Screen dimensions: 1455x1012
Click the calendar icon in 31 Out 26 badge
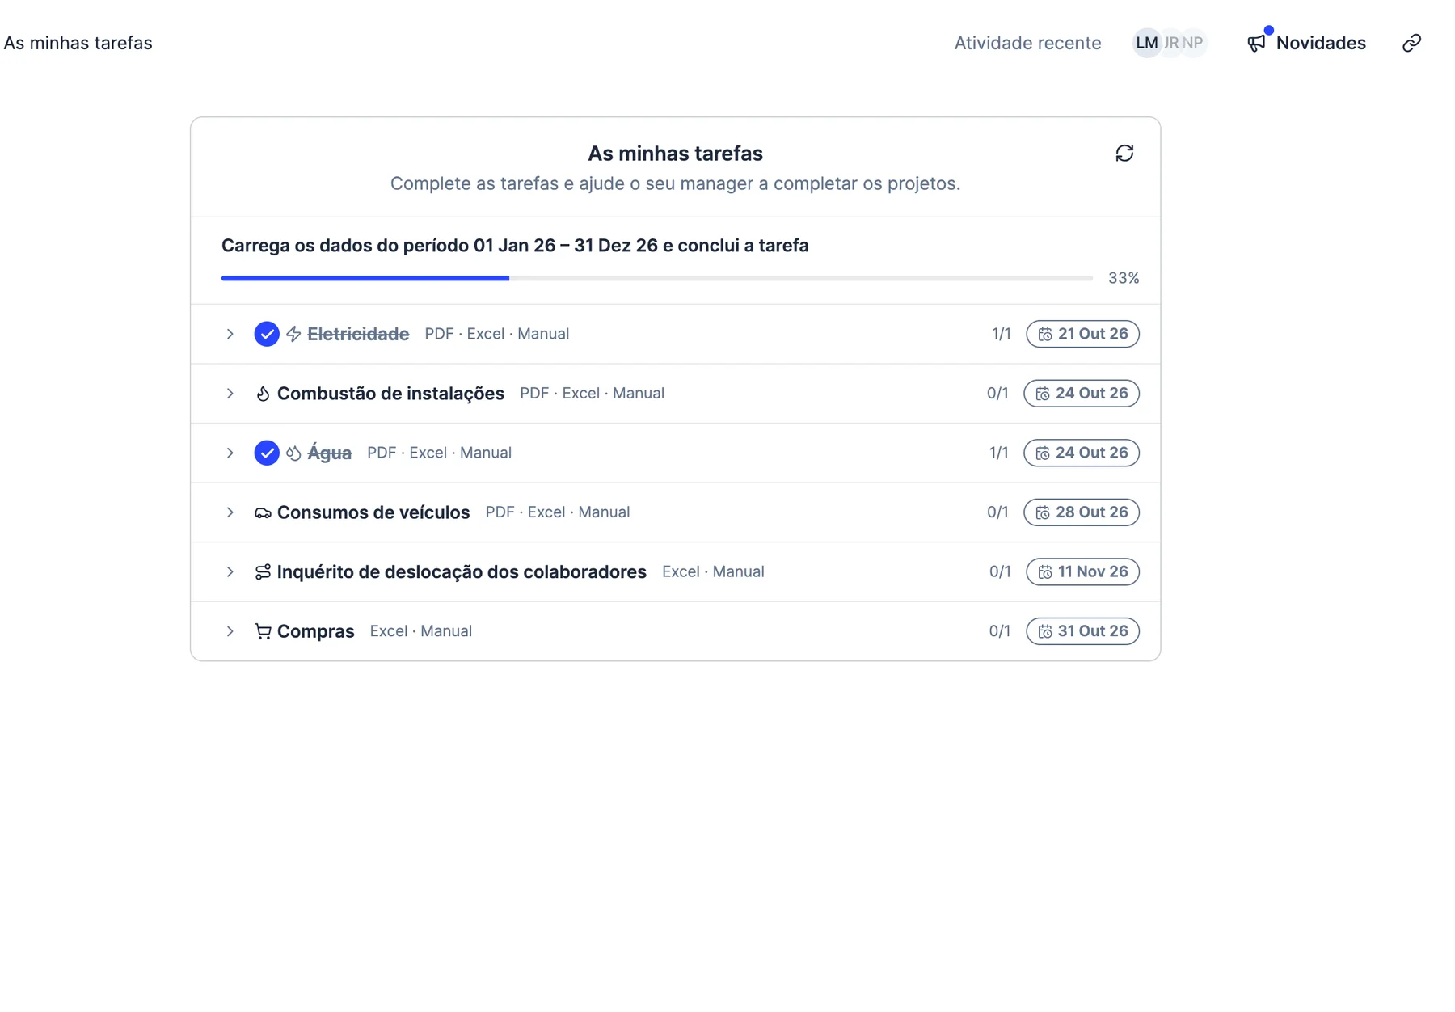coord(1045,631)
